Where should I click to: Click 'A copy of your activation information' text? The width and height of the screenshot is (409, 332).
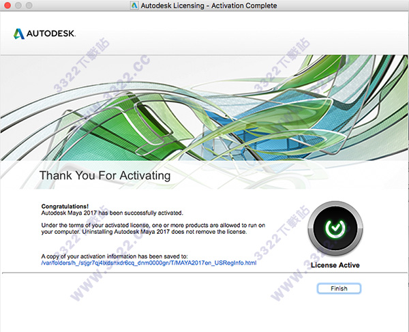click(115, 256)
